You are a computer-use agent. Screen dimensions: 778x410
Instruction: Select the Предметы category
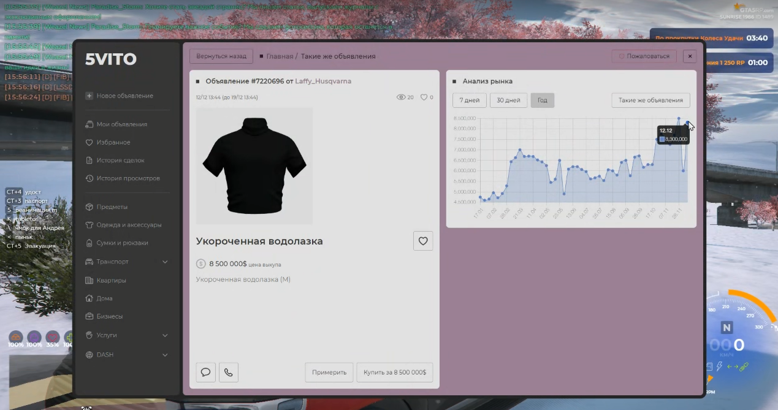pos(112,207)
